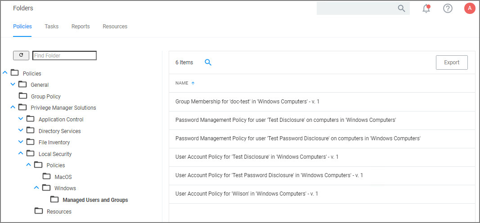Open the user avatar menu
480x223 pixels.
[470, 9]
